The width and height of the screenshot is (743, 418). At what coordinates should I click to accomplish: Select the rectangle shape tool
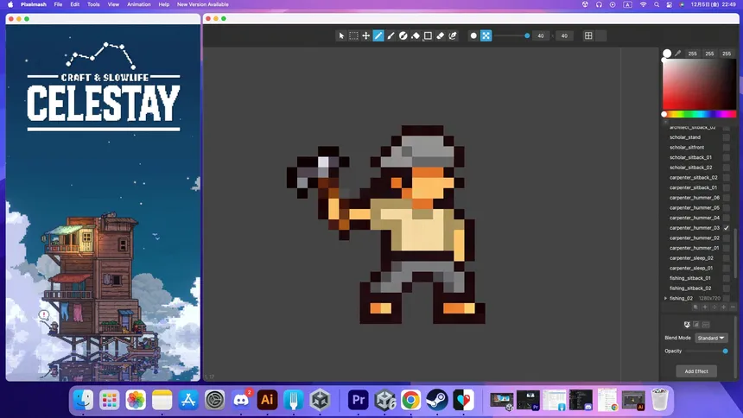tap(428, 35)
